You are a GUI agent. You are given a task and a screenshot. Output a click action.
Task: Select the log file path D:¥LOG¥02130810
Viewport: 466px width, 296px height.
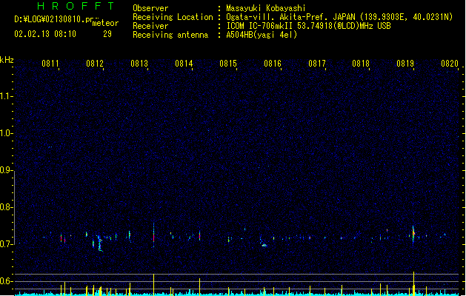50,19
